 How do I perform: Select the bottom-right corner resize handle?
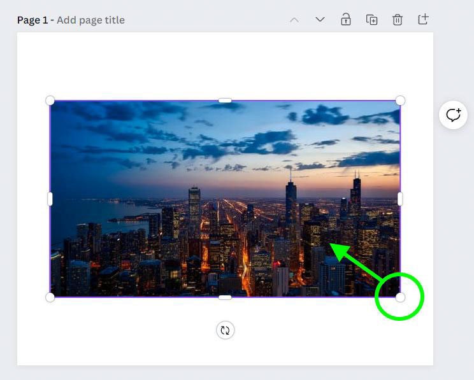pos(400,297)
